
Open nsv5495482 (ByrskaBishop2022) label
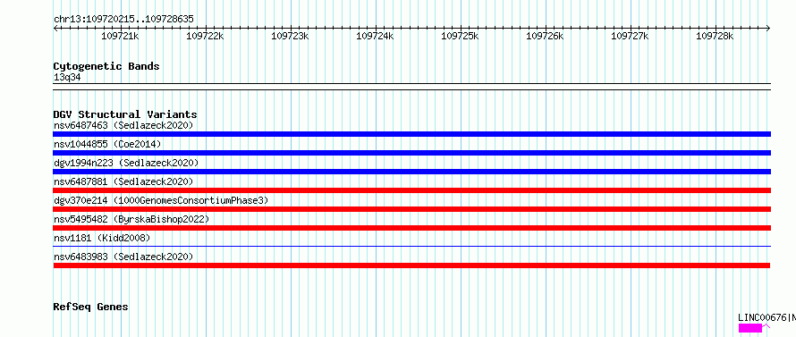[131, 219]
